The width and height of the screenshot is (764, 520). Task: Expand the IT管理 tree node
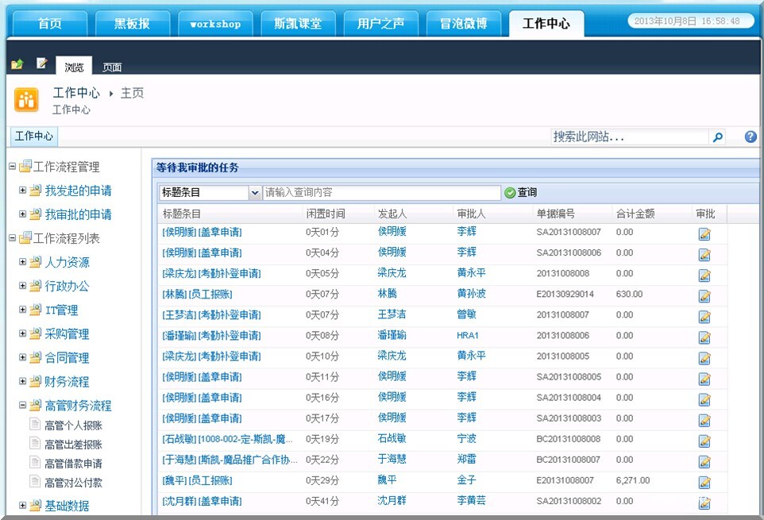click(x=23, y=310)
